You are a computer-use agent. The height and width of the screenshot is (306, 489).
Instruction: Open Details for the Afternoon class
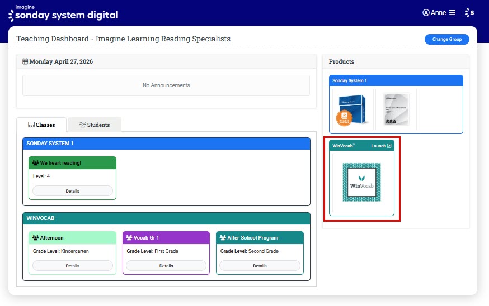click(73, 266)
